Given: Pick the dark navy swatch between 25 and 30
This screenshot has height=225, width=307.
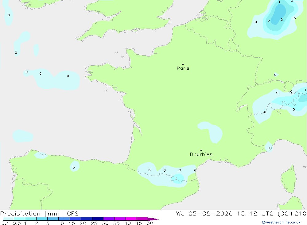Looking at the screenshot, I should (98, 219).
